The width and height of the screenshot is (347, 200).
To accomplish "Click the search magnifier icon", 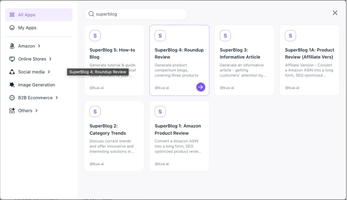I will pyautogui.click(x=91, y=14).
